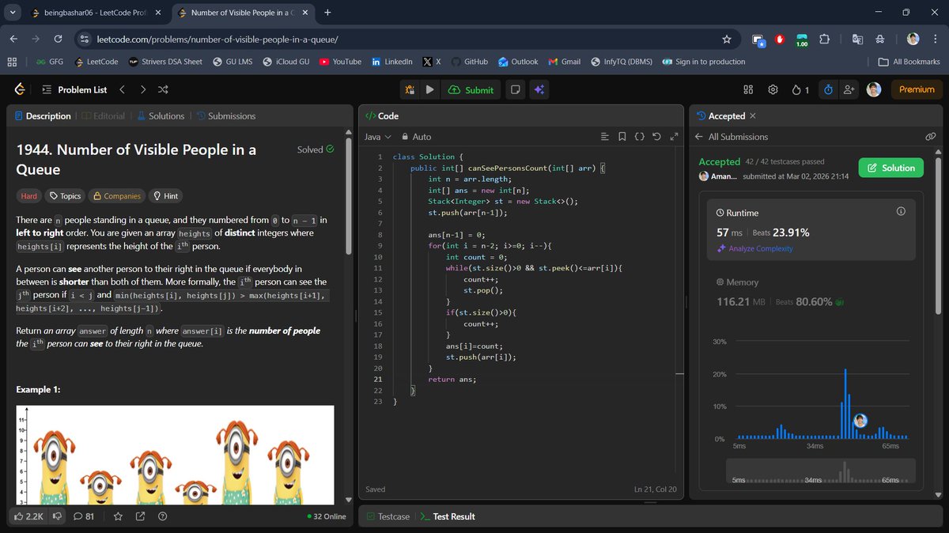
Task: Open the AI sparkle assistant icon
Action: click(539, 89)
